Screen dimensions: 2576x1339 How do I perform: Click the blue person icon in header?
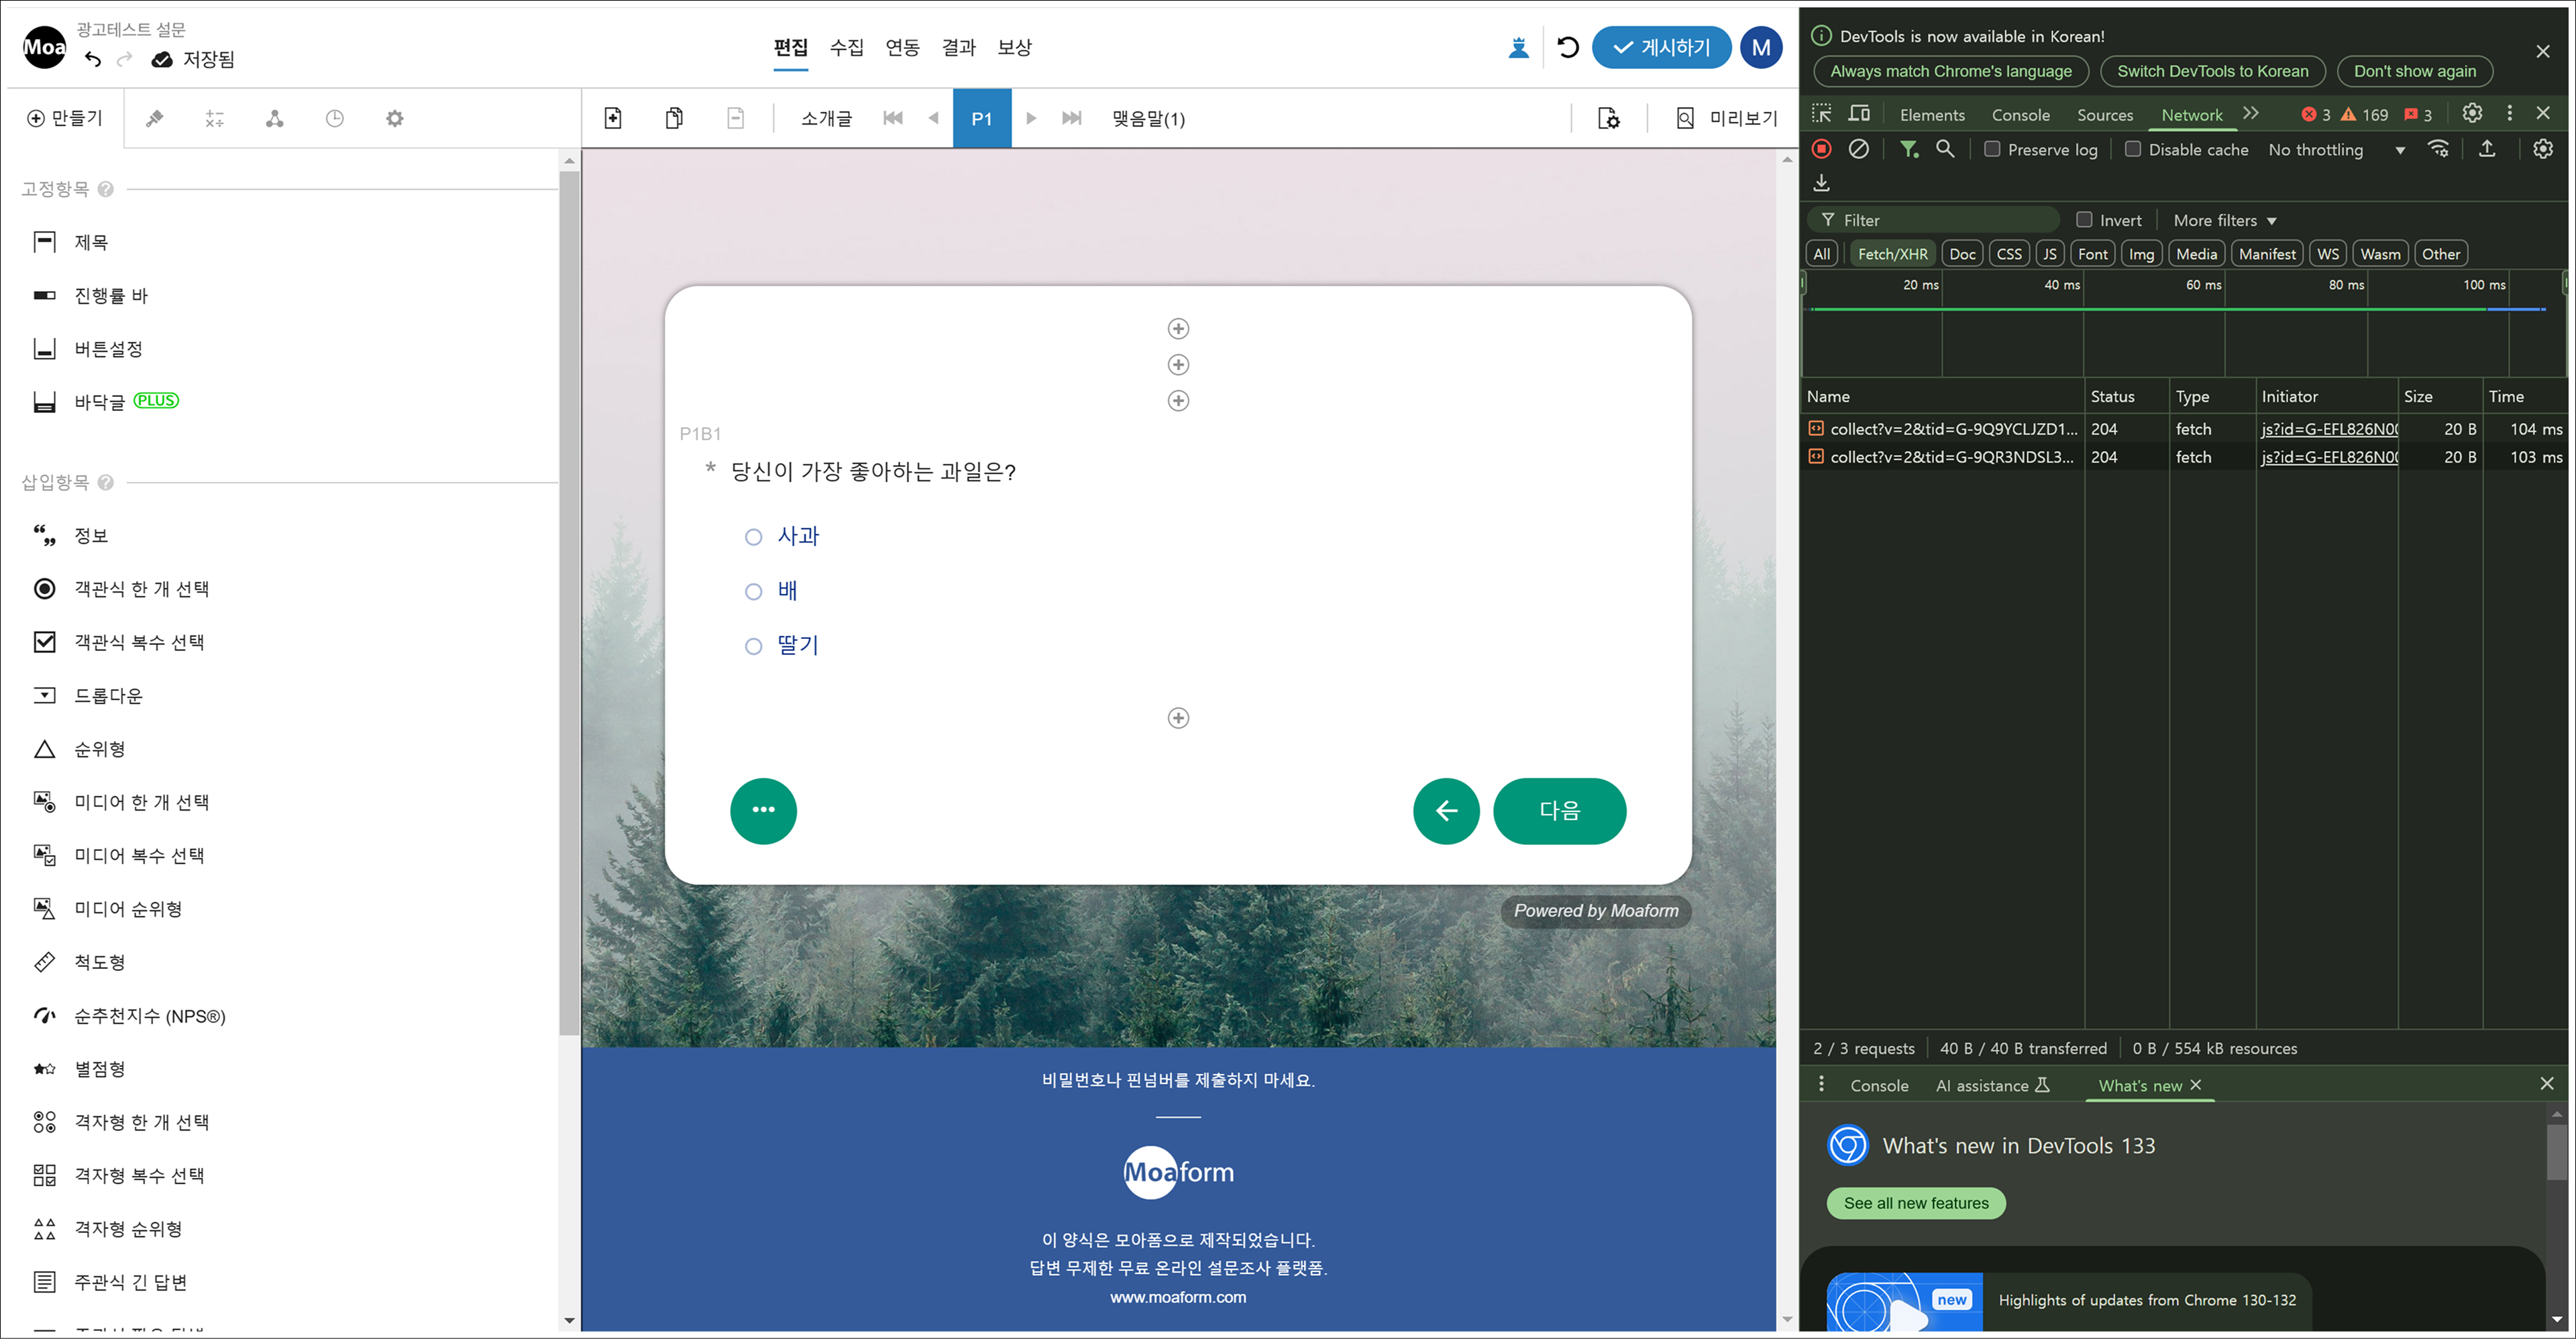(1519, 47)
